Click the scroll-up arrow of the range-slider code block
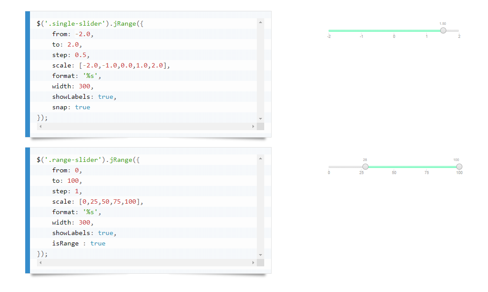 click(260, 158)
